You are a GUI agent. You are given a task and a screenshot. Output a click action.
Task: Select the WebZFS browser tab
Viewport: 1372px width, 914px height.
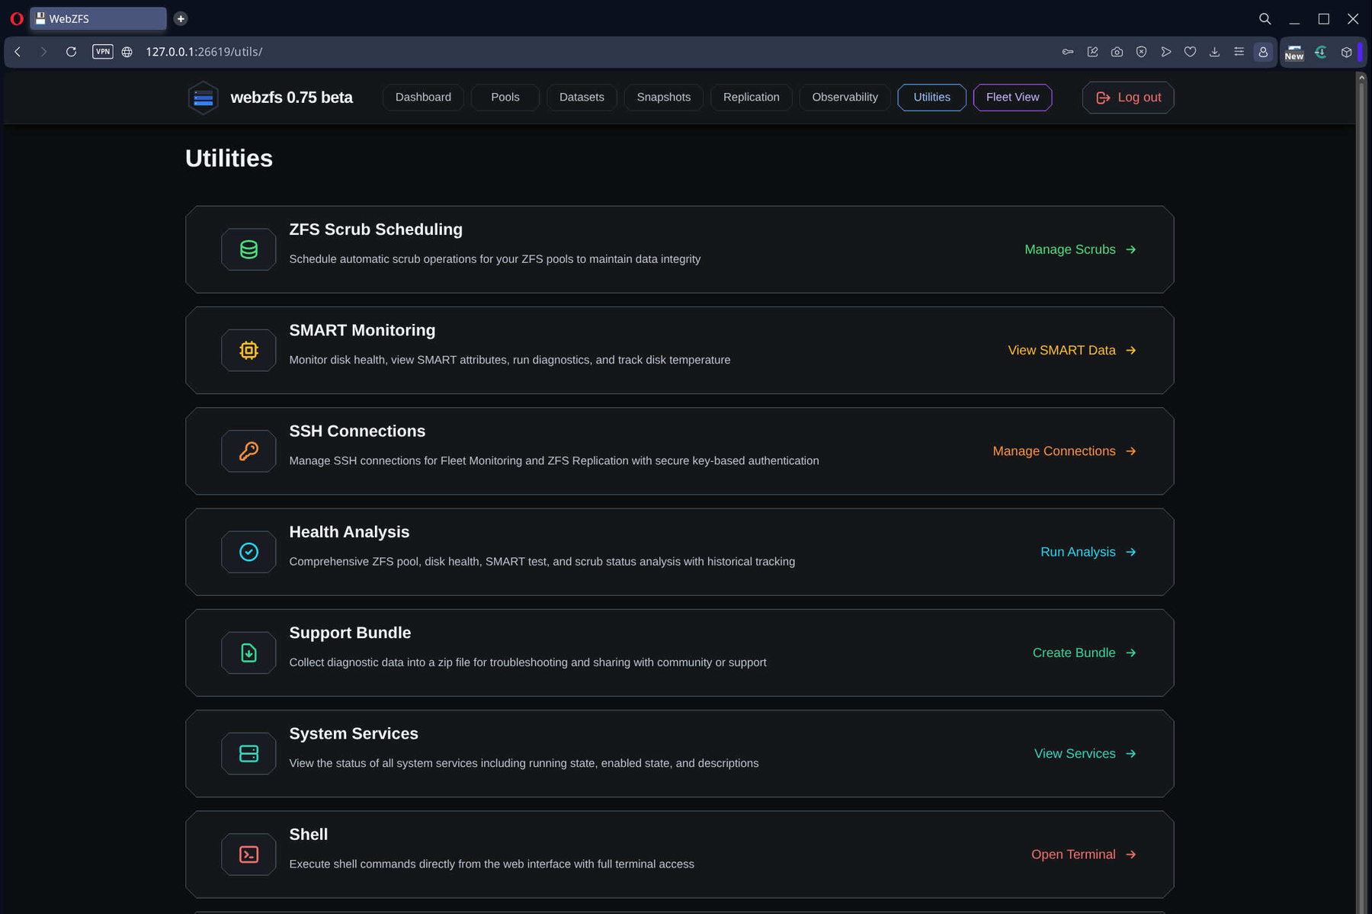coord(98,18)
